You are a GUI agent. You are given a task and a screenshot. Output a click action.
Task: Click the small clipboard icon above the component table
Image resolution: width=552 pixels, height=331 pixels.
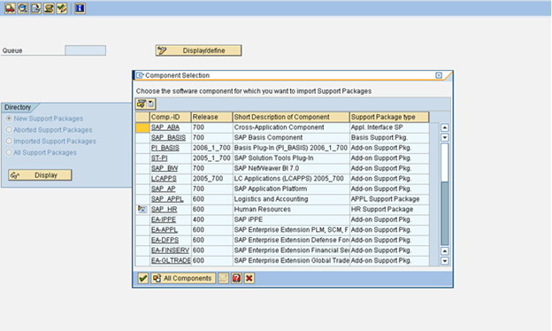click(150, 104)
